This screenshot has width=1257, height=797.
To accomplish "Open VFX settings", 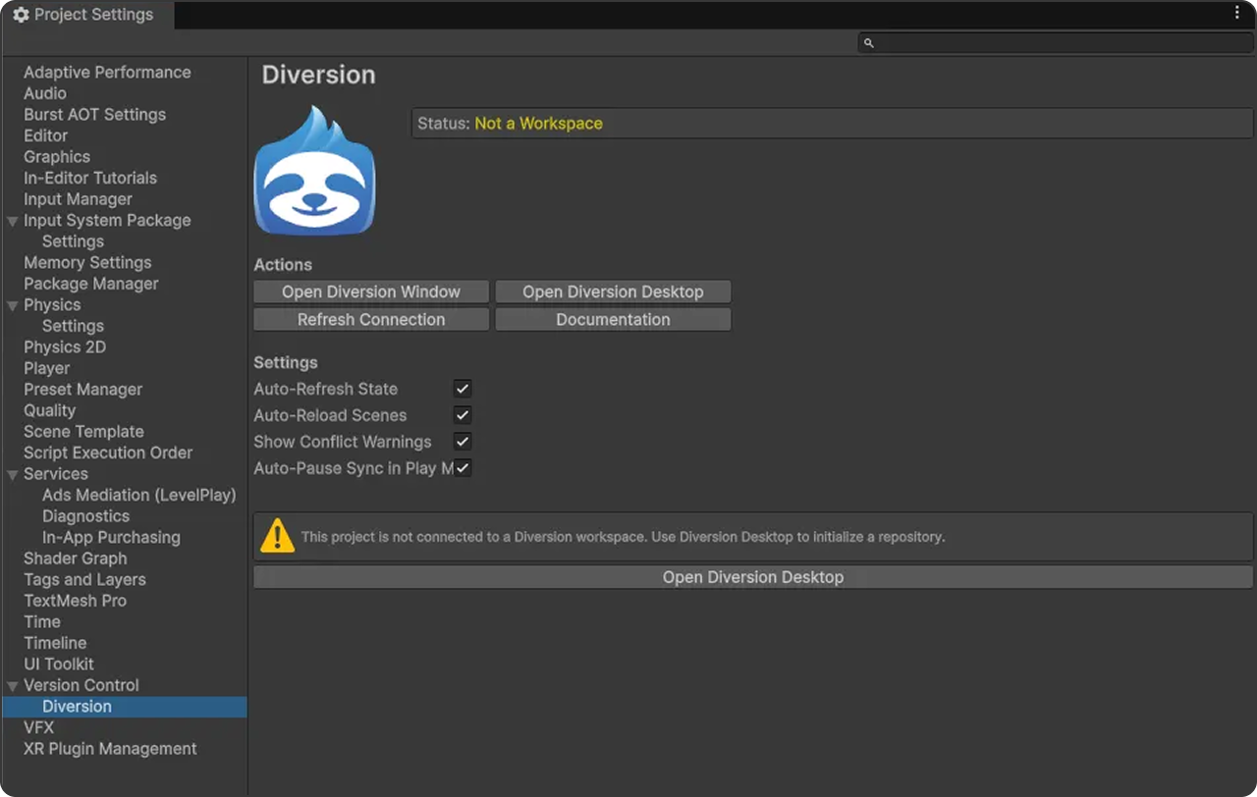I will click(39, 727).
